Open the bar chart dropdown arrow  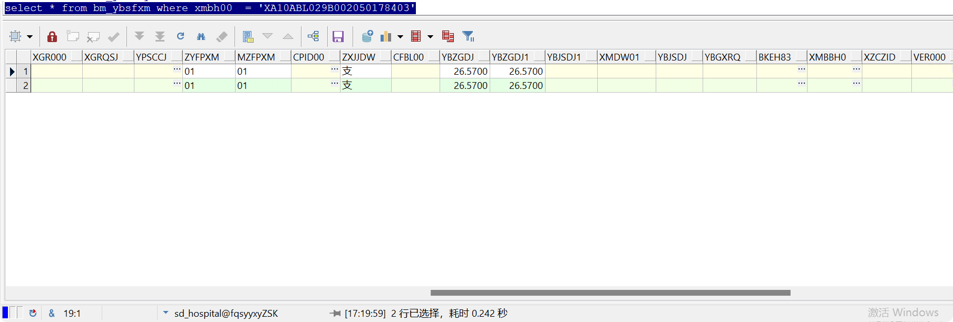pyautogui.click(x=400, y=37)
